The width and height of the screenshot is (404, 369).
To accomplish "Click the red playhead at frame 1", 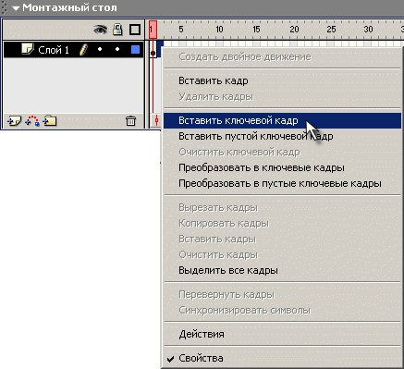I will click(x=153, y=30).
